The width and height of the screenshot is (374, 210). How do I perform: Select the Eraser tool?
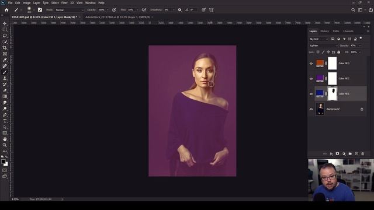point(5,90)
